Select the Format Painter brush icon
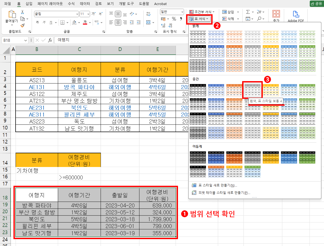The width and height of the screenshot is (324, 246). 22,25
